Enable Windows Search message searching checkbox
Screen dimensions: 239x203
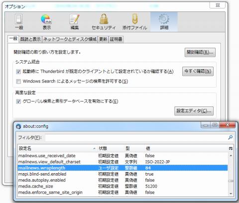click(18, 82)
